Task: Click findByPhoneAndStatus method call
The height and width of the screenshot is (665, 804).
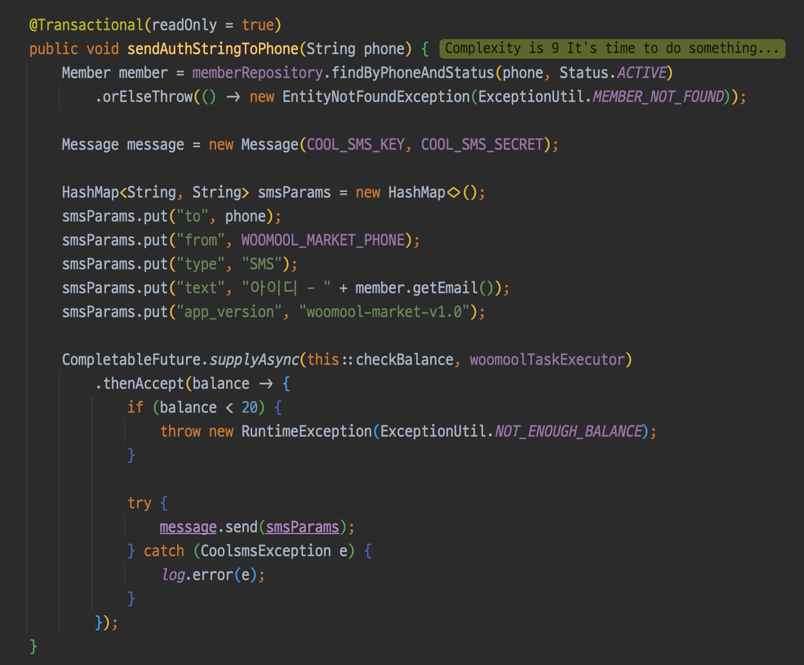Action: coord(412,73)
